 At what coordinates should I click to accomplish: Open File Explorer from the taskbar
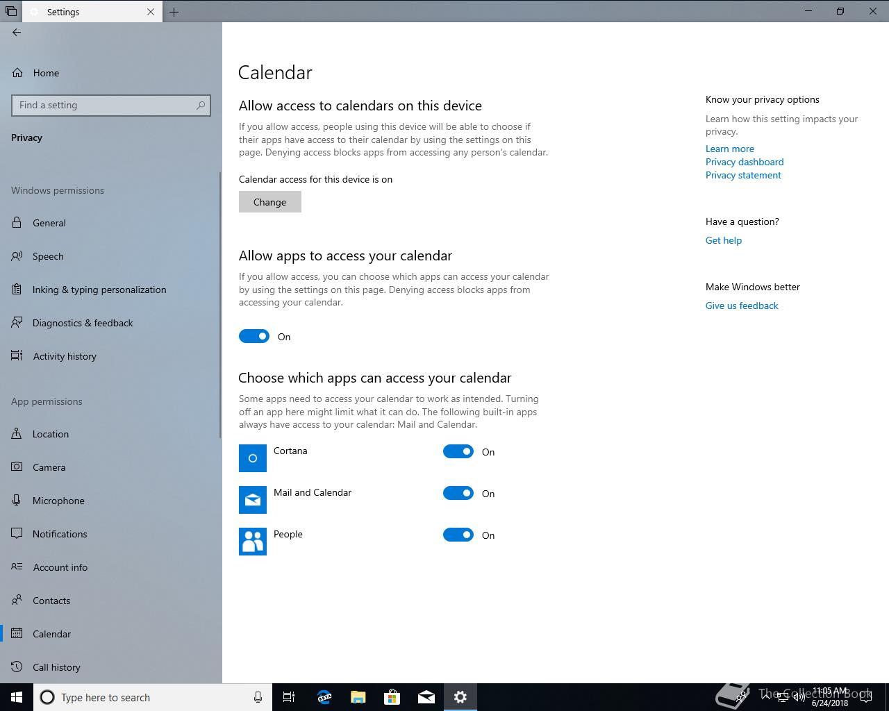358,697
